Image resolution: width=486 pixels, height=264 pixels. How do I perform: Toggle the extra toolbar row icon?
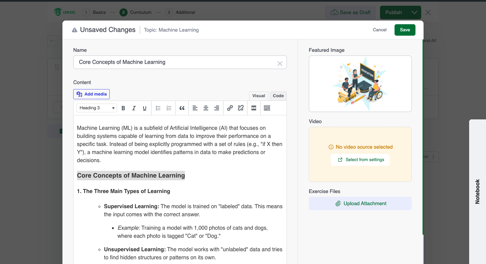click(267, 108)
